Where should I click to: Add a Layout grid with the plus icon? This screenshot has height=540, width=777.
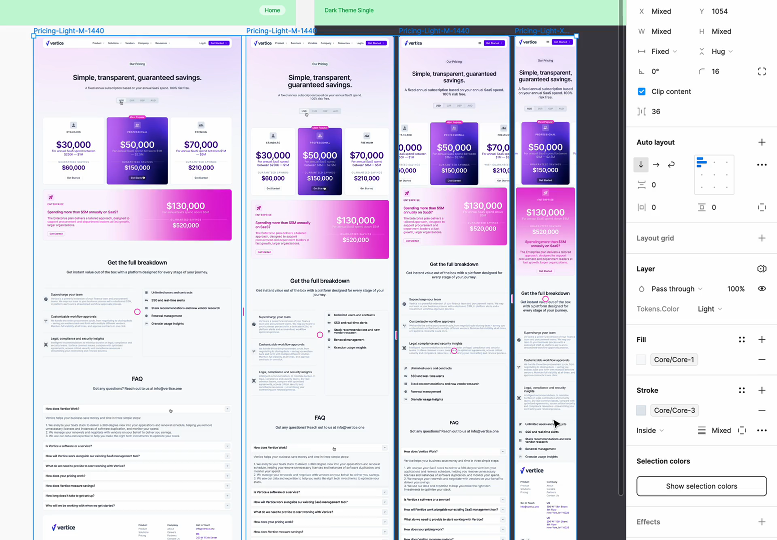[x=761, y=238]
